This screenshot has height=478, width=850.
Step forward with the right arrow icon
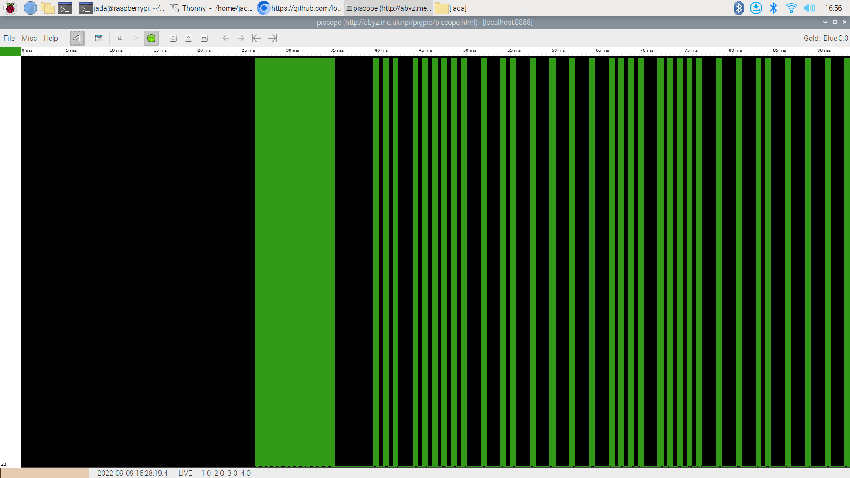pyautogui.click(x=241, y=38)
